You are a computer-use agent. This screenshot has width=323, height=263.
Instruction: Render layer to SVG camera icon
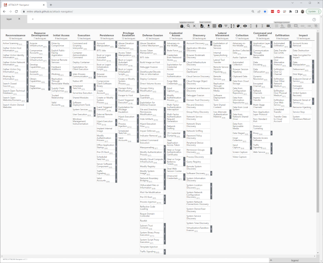tap(220, 26)
